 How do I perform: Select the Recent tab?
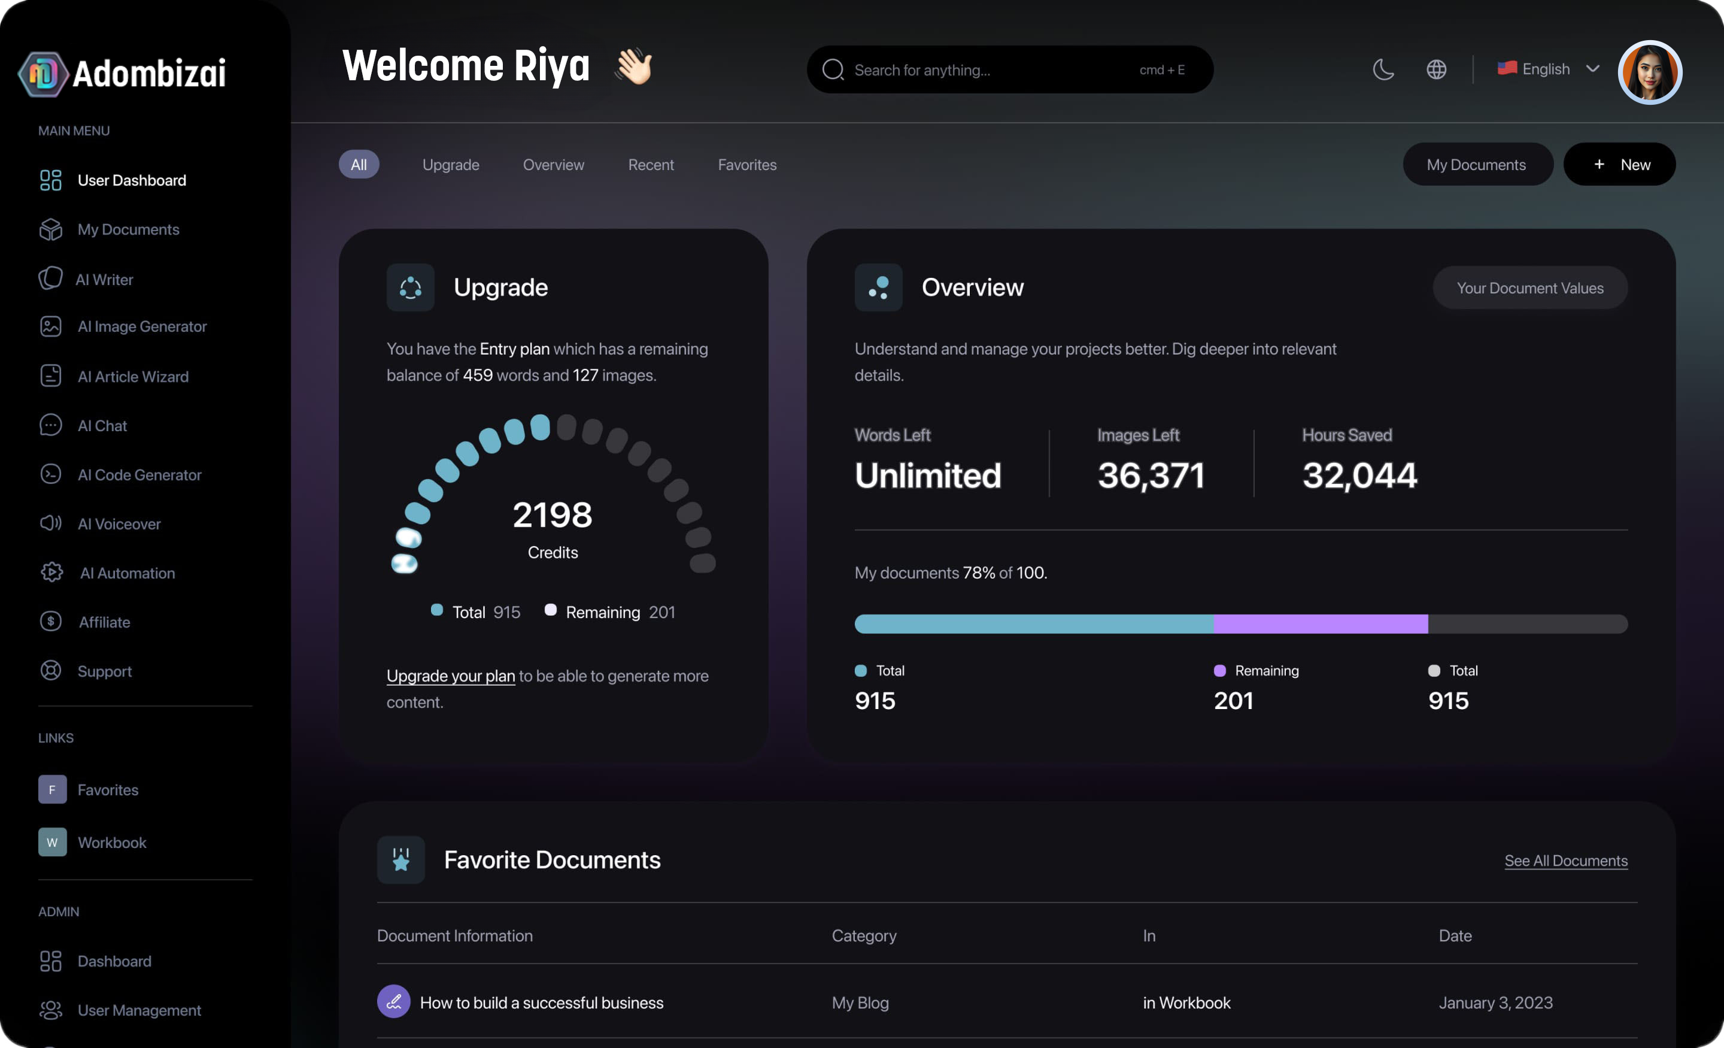[x=650, y=164]
